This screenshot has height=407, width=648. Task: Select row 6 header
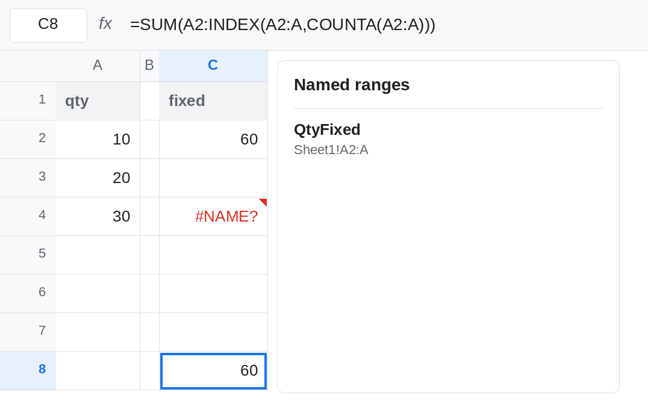pos(28,293)
